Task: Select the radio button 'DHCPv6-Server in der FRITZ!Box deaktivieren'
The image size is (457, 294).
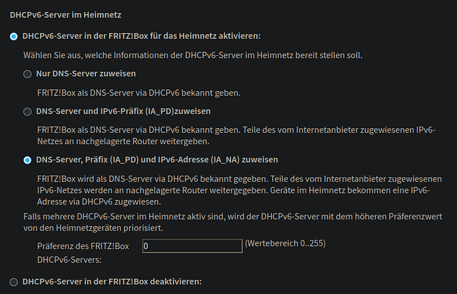Action: 14,282
